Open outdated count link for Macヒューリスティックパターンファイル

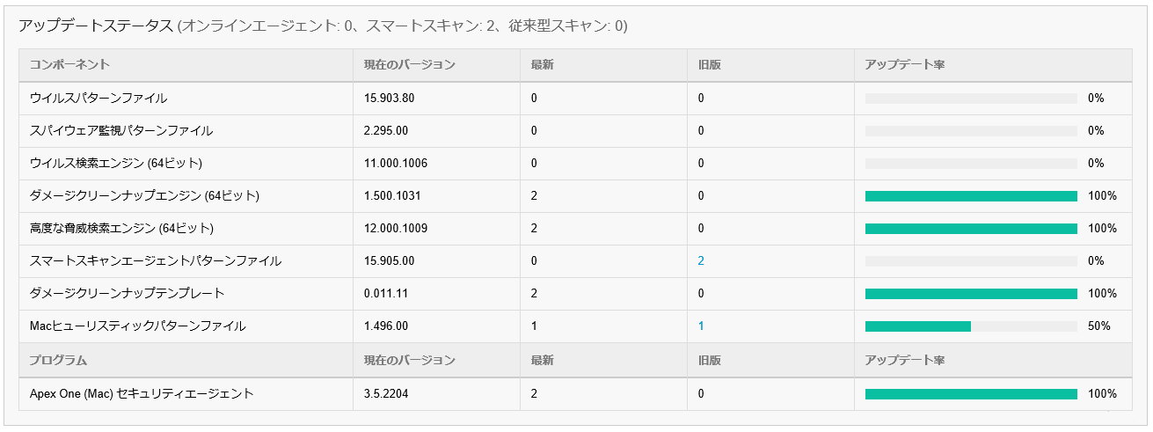click(701, 326)
